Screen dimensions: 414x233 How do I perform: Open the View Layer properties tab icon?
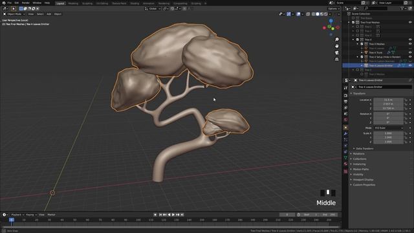point(345,107)
